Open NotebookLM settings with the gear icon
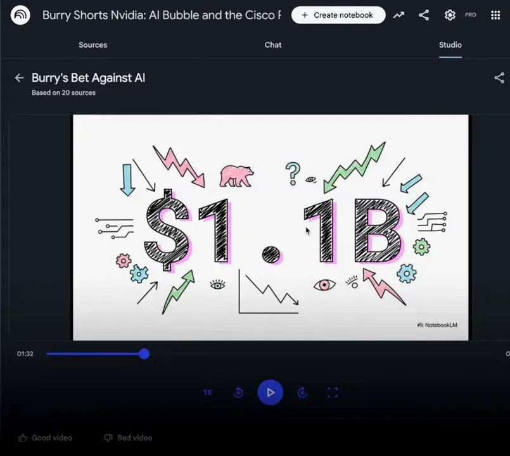Viewport: 510px width, 456px height. coord(450,15)
